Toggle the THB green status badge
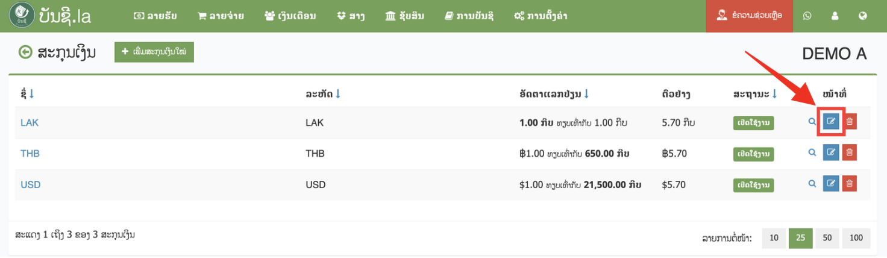The width and height of the screenshot is (887, 258). point(753,154)
